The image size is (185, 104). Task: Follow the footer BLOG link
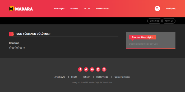click(x=74, y=77)
